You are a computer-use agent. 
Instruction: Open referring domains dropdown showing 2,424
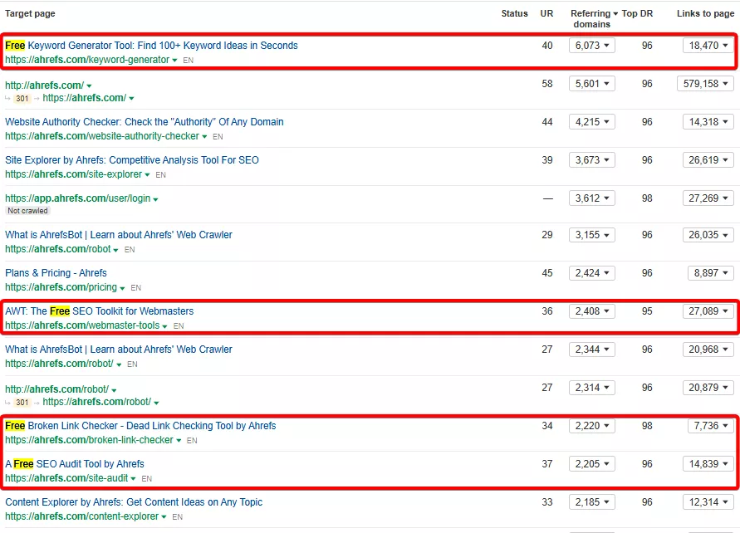click(x=592, y=273)
